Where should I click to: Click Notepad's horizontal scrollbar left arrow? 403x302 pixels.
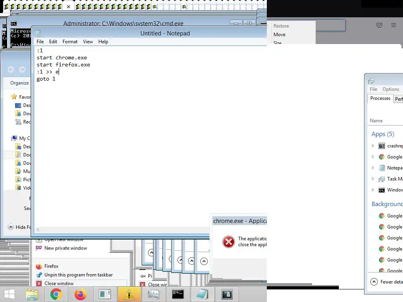(x=38, y=230)
